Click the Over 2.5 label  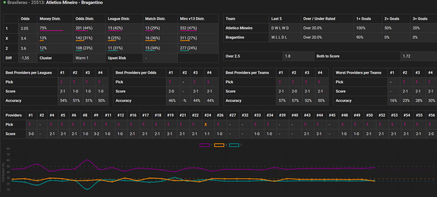(233, 56)
